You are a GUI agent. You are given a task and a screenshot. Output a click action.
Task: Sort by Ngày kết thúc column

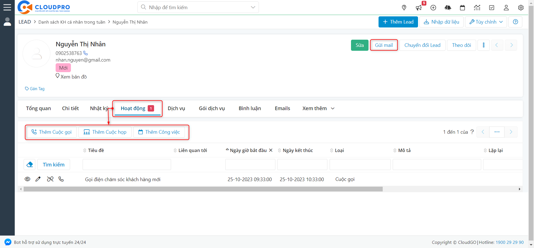pos(295,150)
